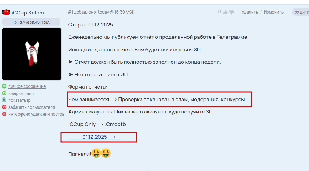Click the #1 post number anchor
Viewport: 309px width, 171px height.
(x=71, y=12)
